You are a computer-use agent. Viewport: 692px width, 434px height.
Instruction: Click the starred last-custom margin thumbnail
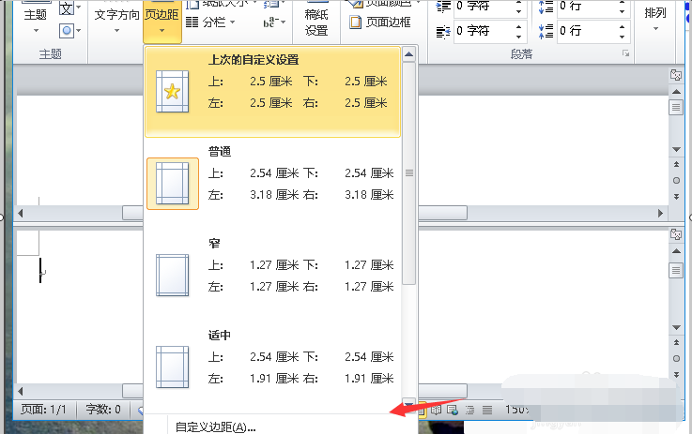pos(173,92)
